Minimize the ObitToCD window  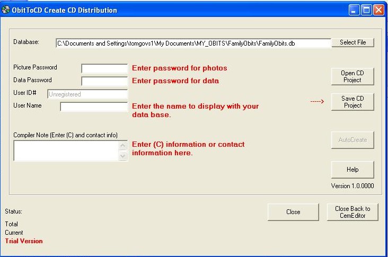[x=354, y=10]
